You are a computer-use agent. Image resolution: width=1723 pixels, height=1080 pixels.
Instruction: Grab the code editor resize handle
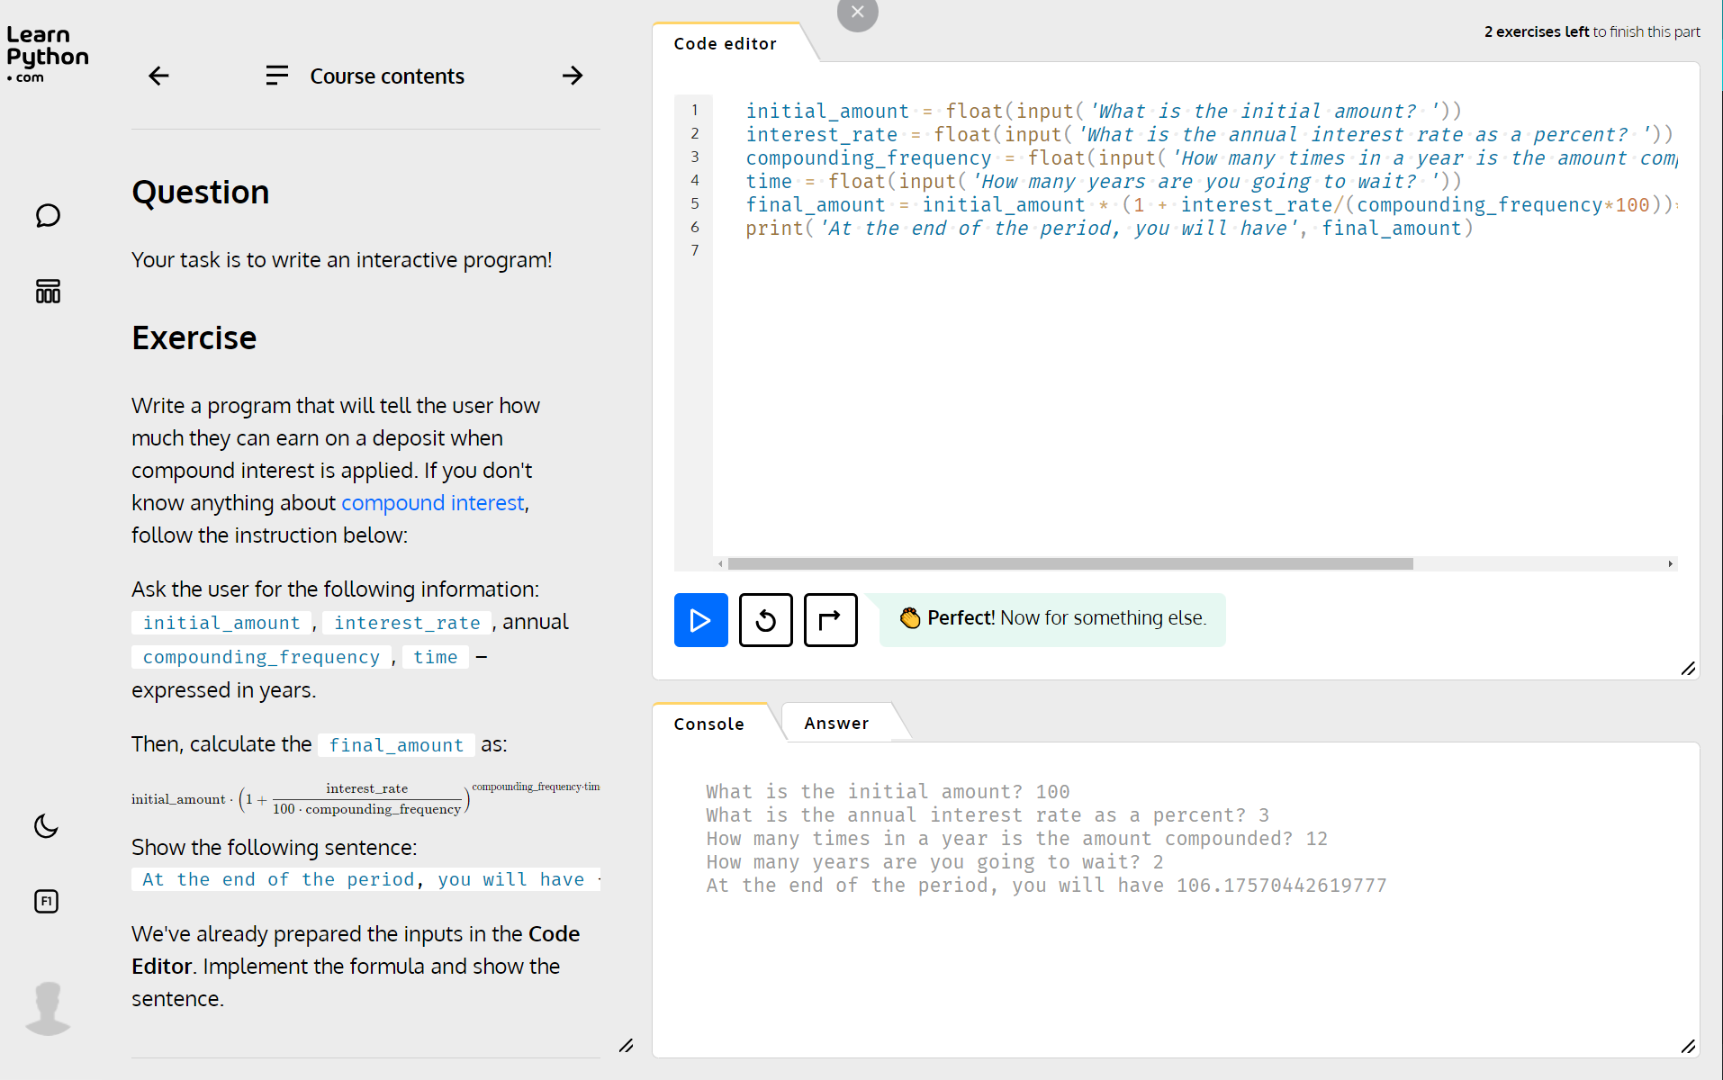(1688, 669)
